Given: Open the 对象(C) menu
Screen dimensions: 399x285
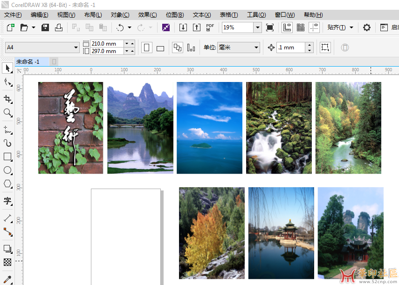Looking at the screenshot, I should point(120,15).
